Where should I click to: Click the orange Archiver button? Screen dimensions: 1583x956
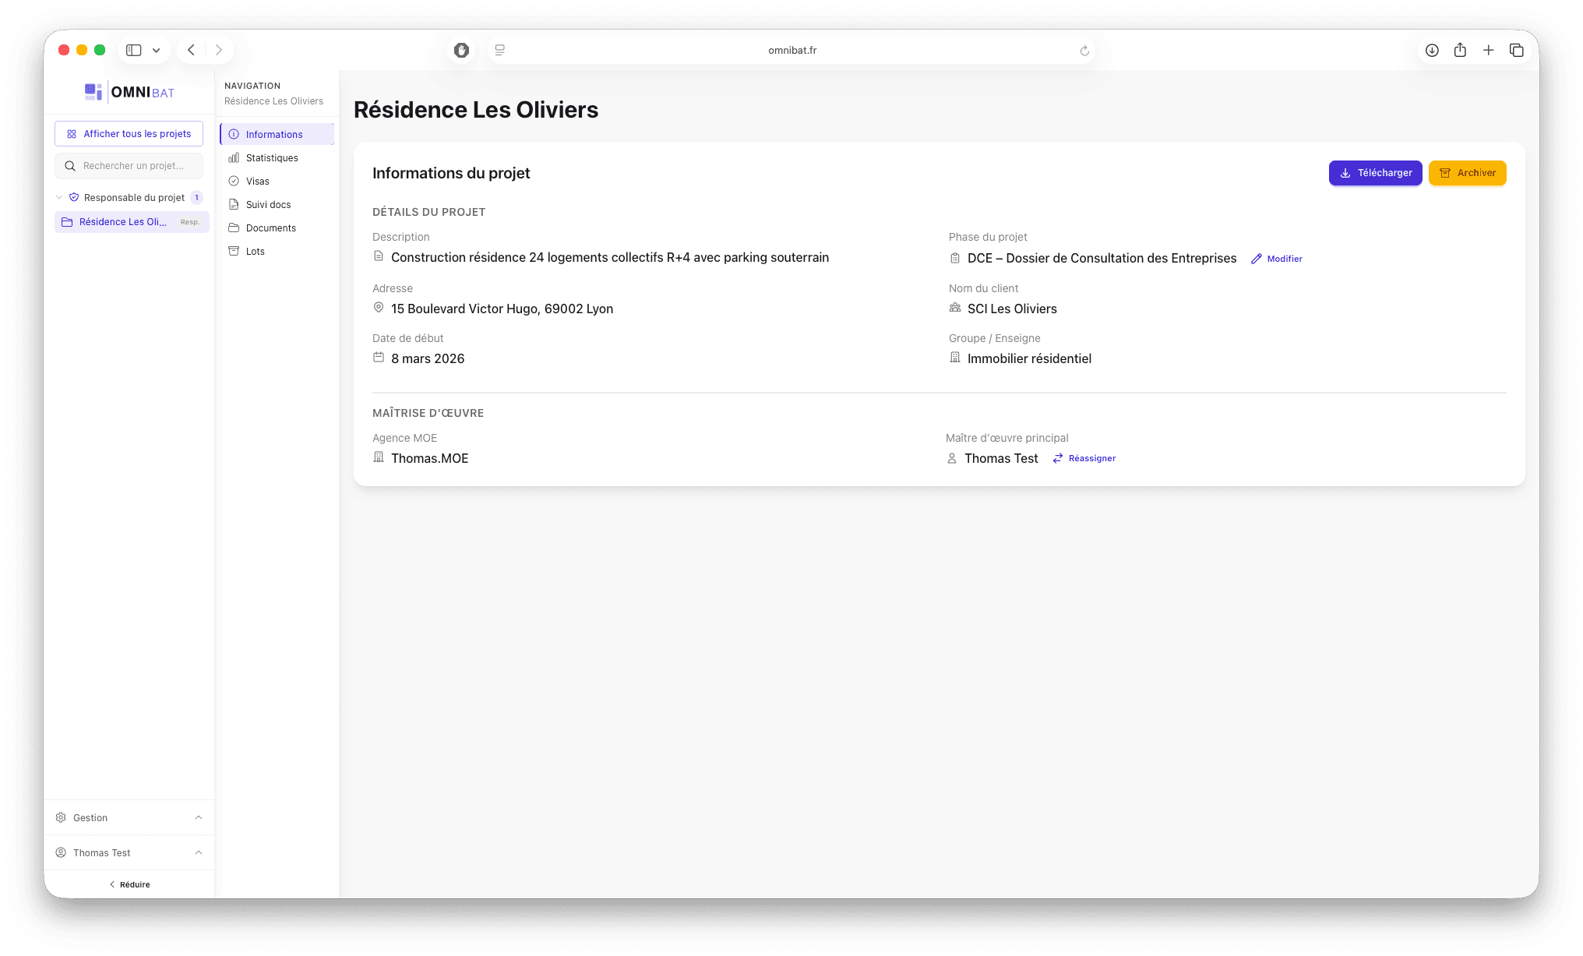[x=1467, y=173]
